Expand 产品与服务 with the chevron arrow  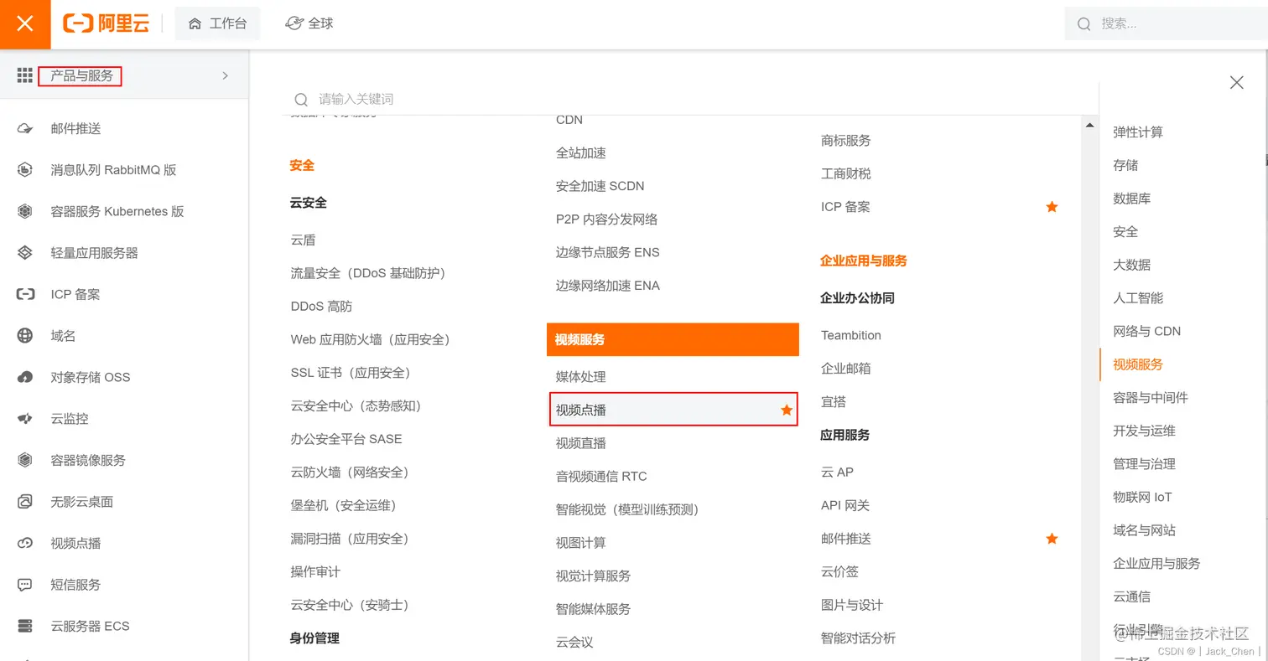[225, 75]
